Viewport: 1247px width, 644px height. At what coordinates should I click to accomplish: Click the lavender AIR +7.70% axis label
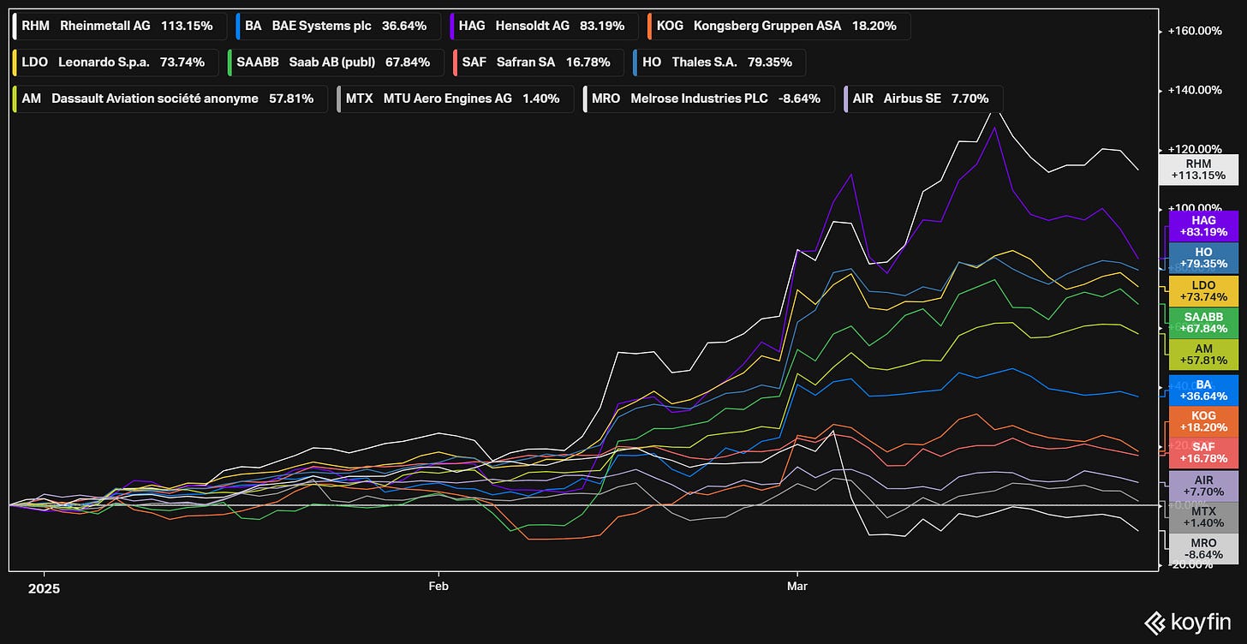pyautogui.click(x=1202, y=486)
